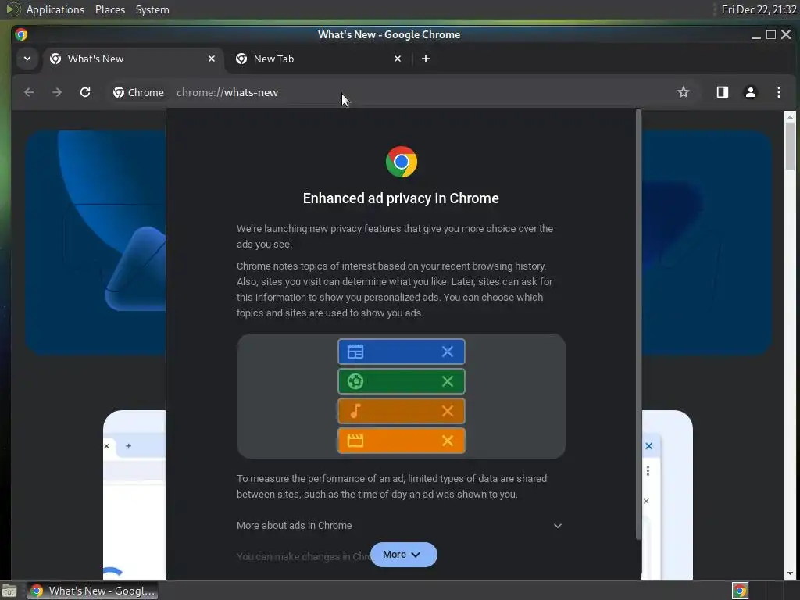Click the browser forward arrow

coord(56,92)
